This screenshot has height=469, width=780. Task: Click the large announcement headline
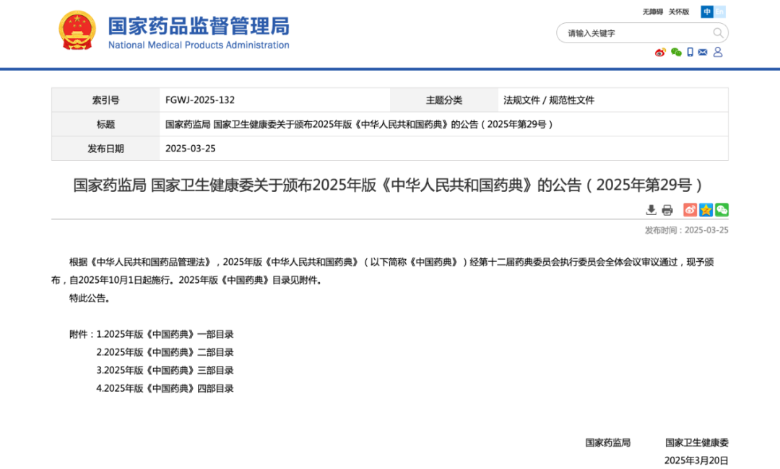[388, 185]
